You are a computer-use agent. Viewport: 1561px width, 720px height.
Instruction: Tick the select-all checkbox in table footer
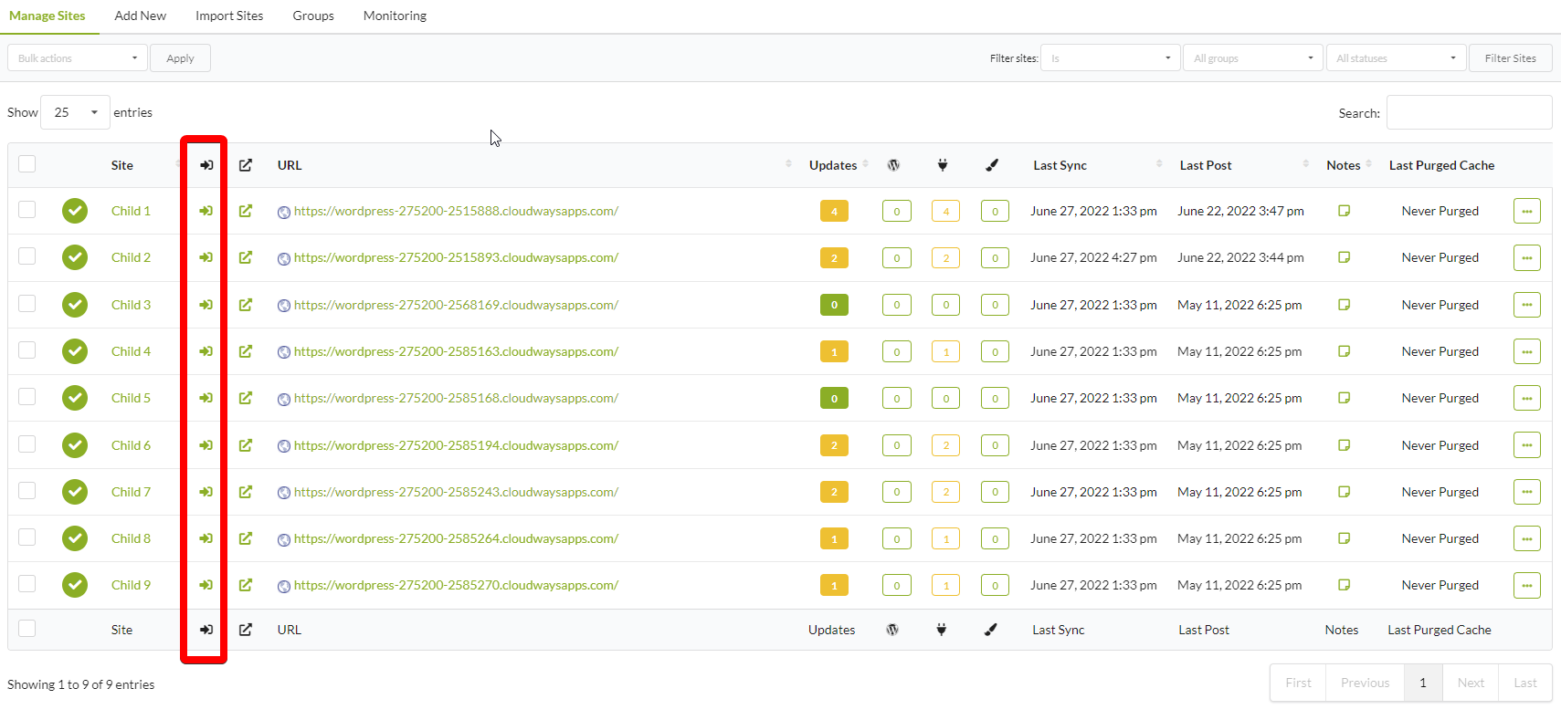[27, 628]
